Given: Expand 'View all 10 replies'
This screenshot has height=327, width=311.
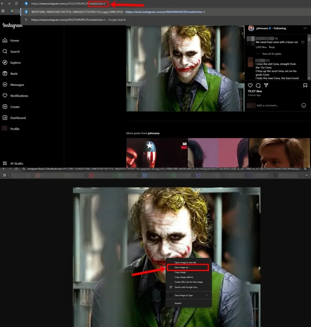Looking at the screenshot, I should click(271, 54).
